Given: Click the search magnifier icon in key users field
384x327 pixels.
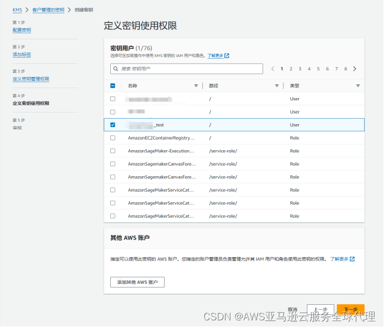Looking at the screenshot, I should pos(116,69).
